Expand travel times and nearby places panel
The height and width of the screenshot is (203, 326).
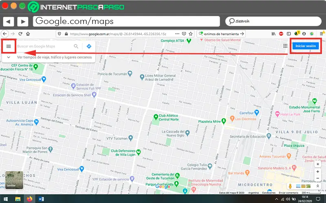[9, 57]
